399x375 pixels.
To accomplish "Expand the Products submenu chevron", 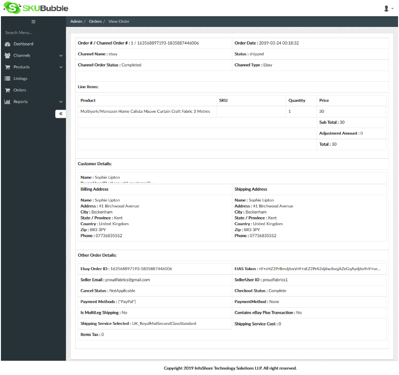I will [61, 67].
